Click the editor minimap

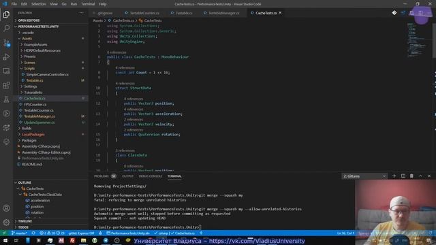click(x=419, y=40)
